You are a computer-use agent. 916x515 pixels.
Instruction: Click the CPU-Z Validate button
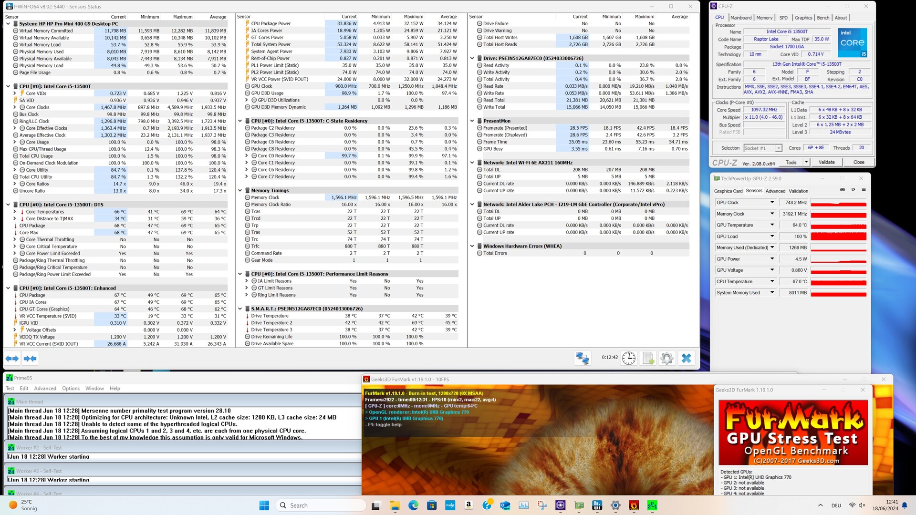click(826, 162)
